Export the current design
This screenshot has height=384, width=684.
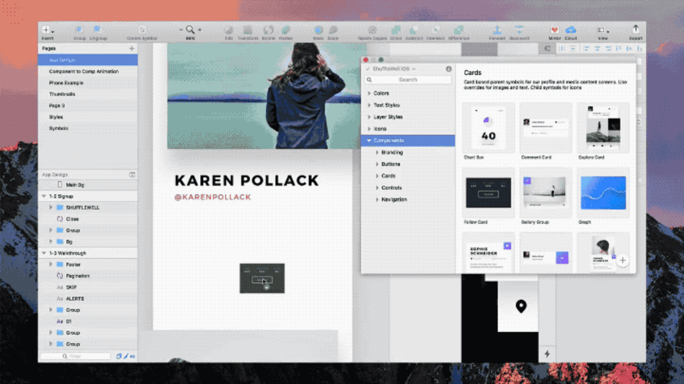point(635,30)
